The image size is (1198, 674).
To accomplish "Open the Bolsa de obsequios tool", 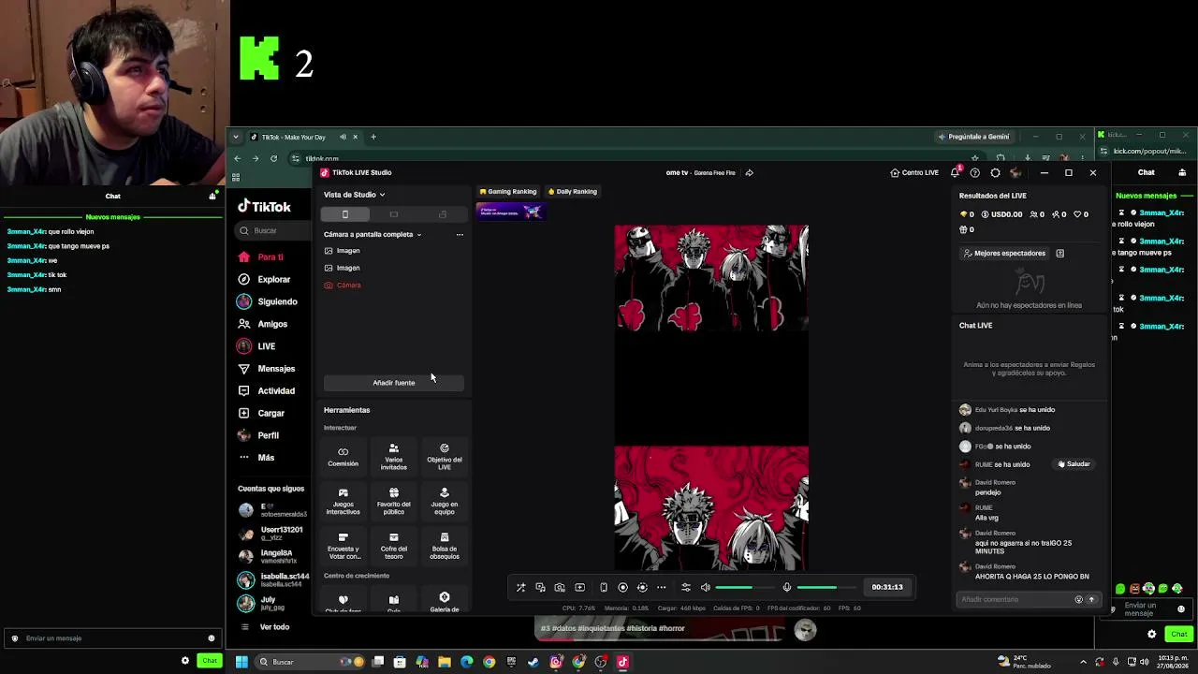I will coord(445,546).
